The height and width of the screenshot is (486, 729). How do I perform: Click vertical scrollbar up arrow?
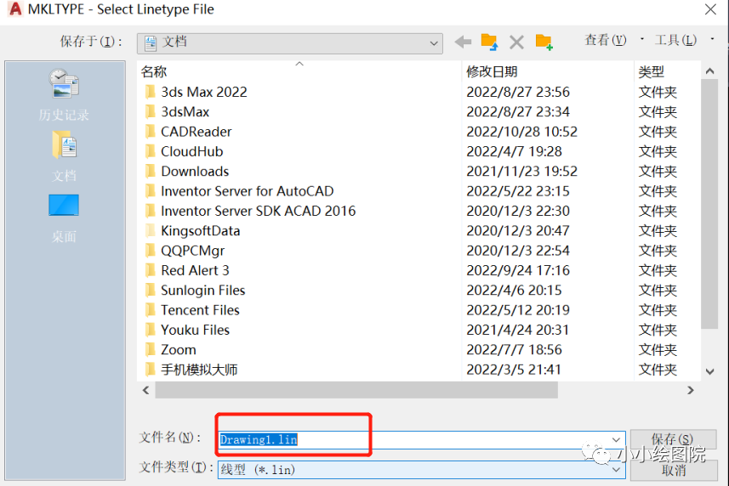(x=709, y=71)
